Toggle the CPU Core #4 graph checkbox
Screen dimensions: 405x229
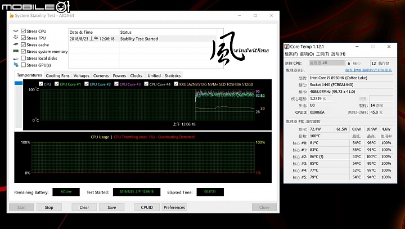point(146,84)
